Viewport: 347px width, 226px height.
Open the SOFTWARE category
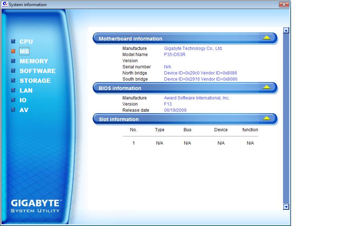click(x=38, y=71)
